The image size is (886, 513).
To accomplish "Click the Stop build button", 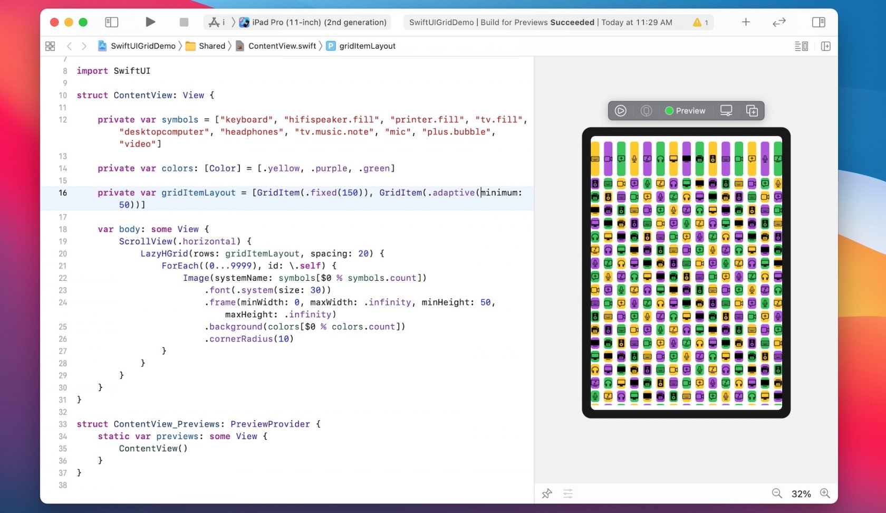I will click(184, 22).
